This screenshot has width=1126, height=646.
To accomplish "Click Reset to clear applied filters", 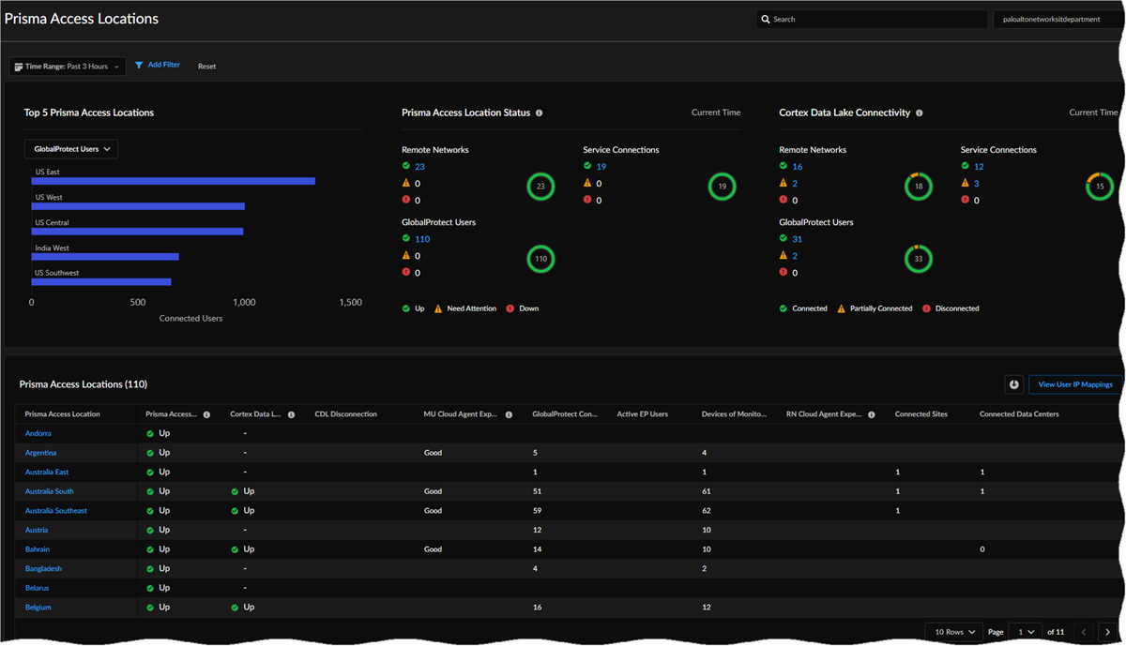I will click(206, 66).
